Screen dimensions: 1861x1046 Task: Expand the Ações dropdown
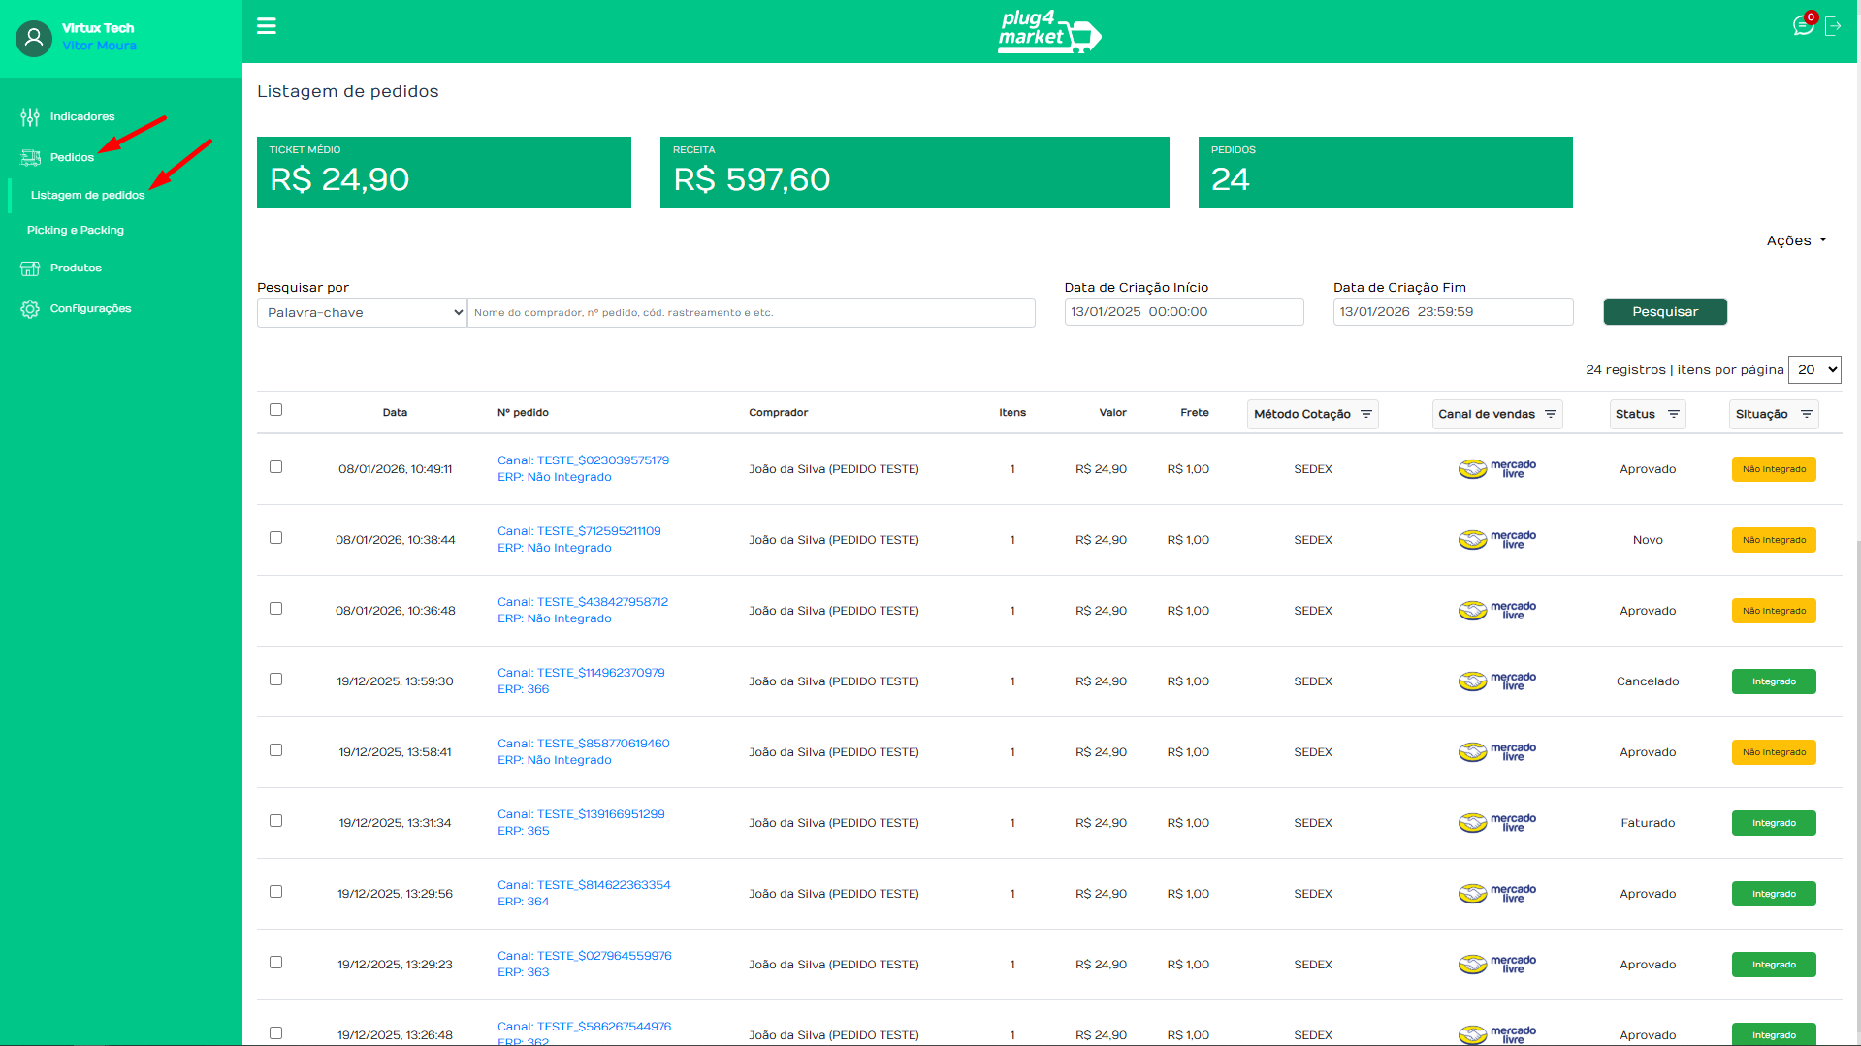click(1796, 240)
